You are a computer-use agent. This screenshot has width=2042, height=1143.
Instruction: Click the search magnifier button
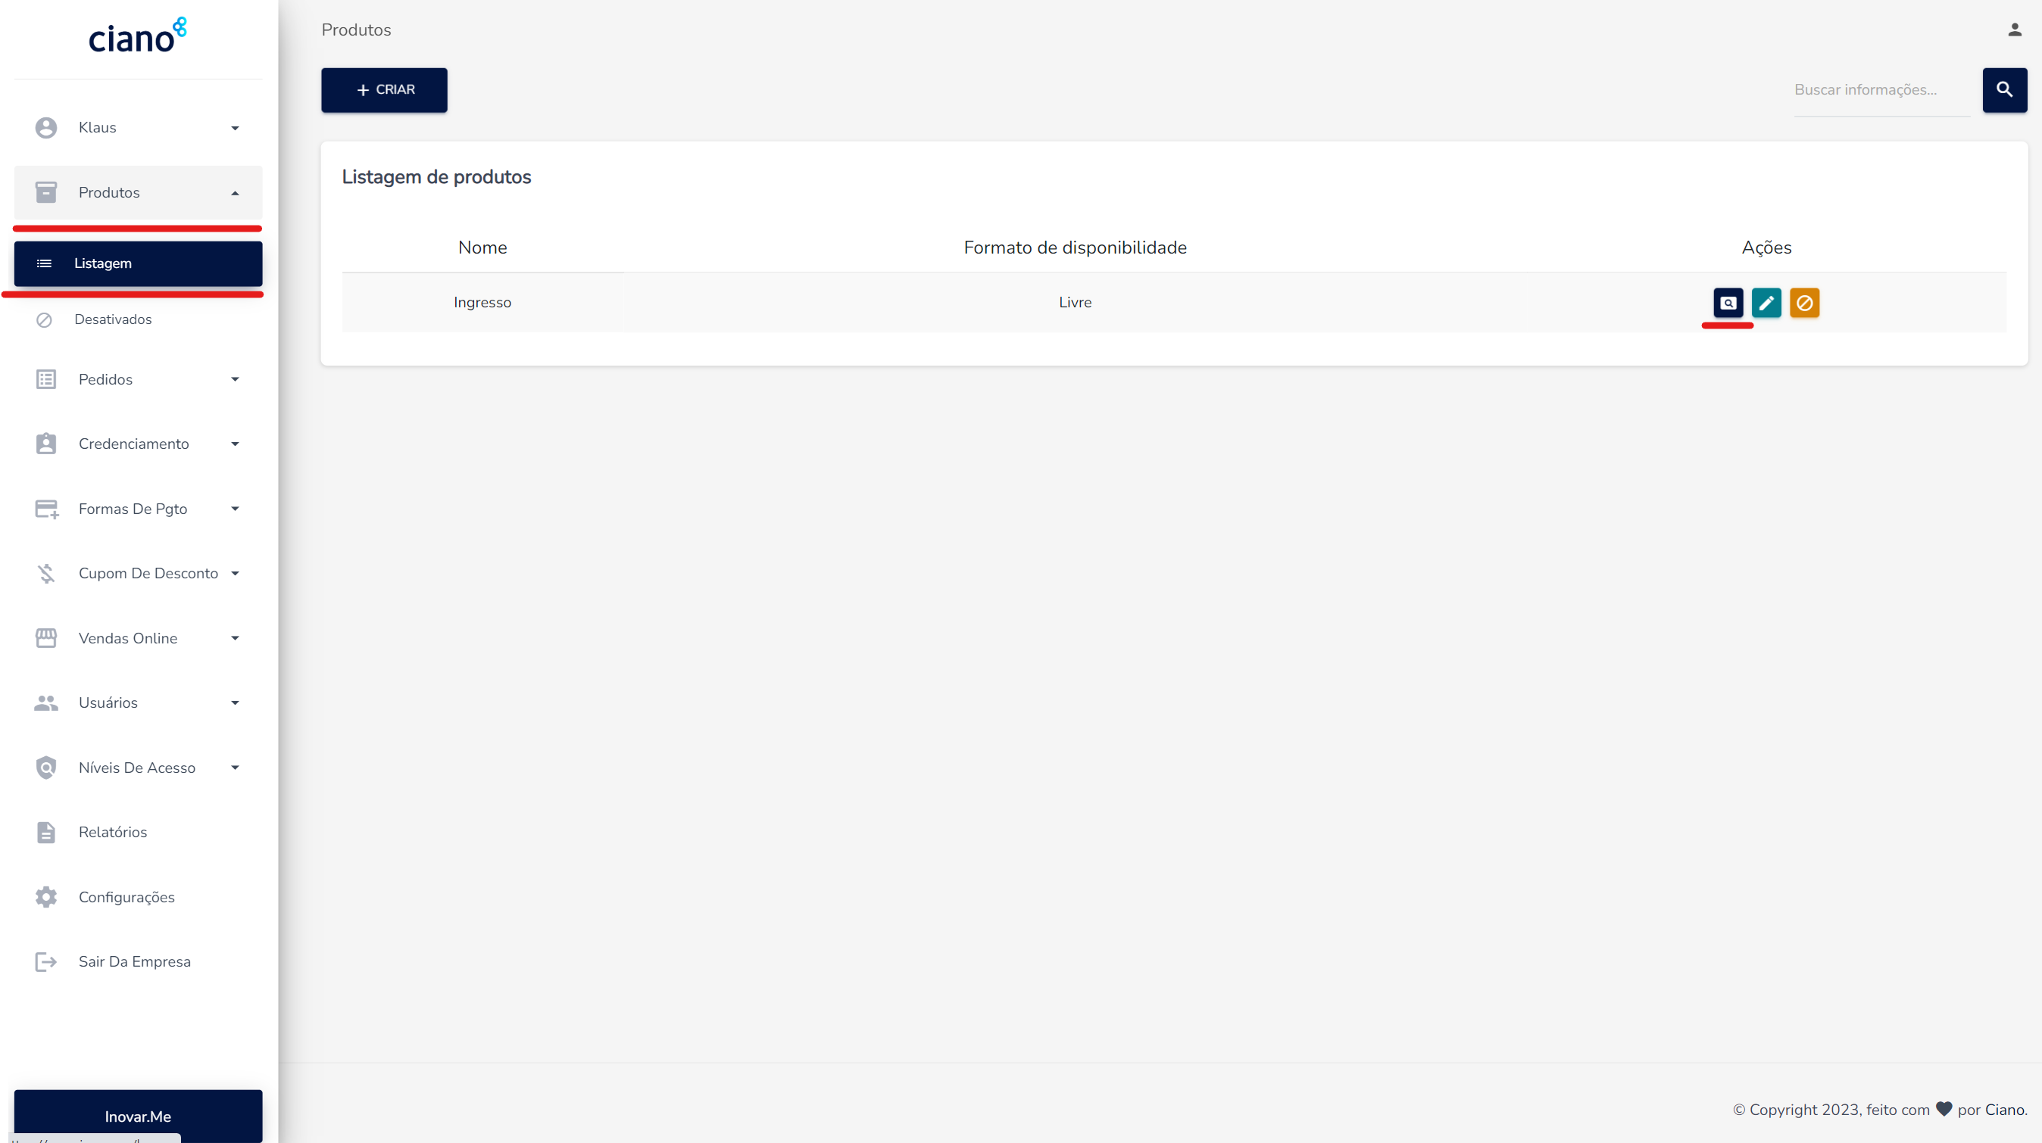[2005, 89]
